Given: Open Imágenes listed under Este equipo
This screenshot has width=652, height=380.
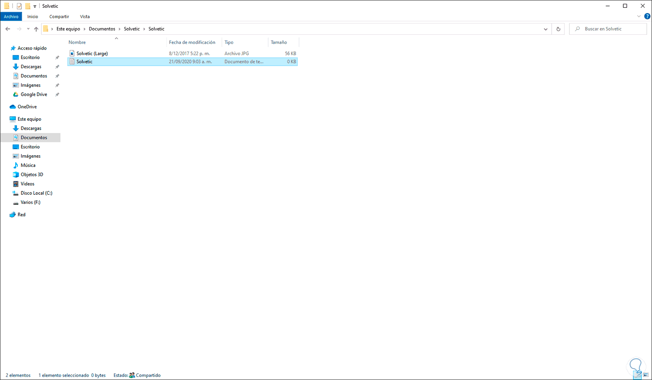Looking at the screenshot, I should (x=30, y=156).
